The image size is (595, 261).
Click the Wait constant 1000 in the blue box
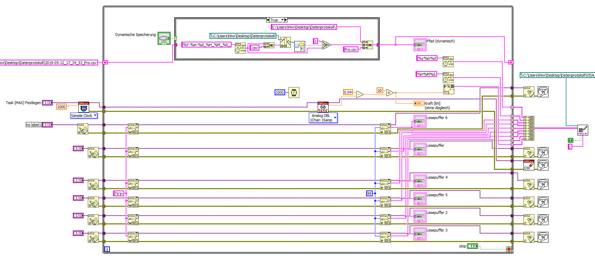[x=280, y=93]
